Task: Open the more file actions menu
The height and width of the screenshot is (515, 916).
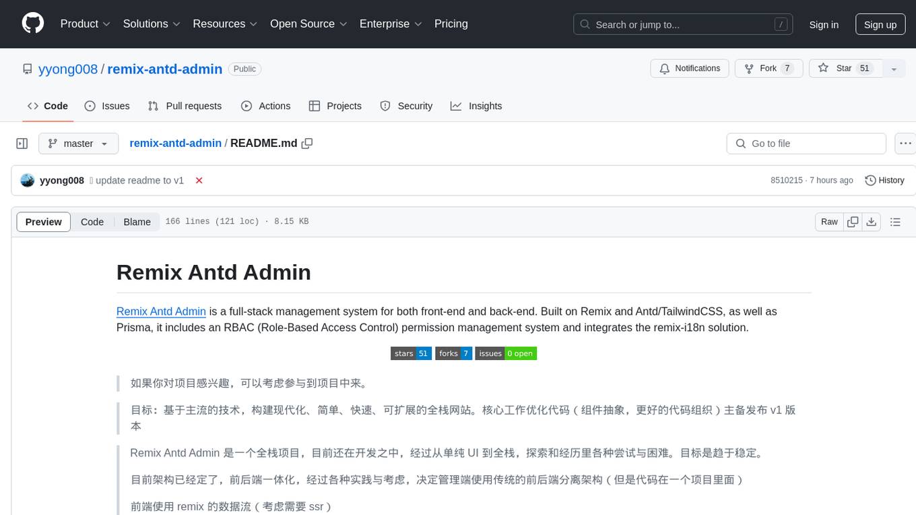Action: point(905,144)
